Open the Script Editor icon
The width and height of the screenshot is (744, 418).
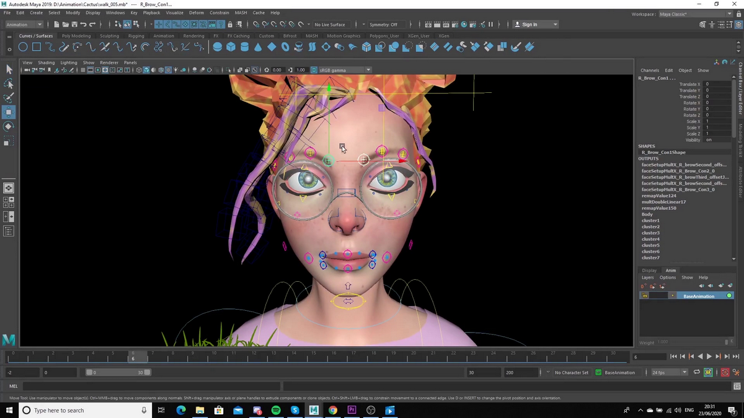[737, 386]
